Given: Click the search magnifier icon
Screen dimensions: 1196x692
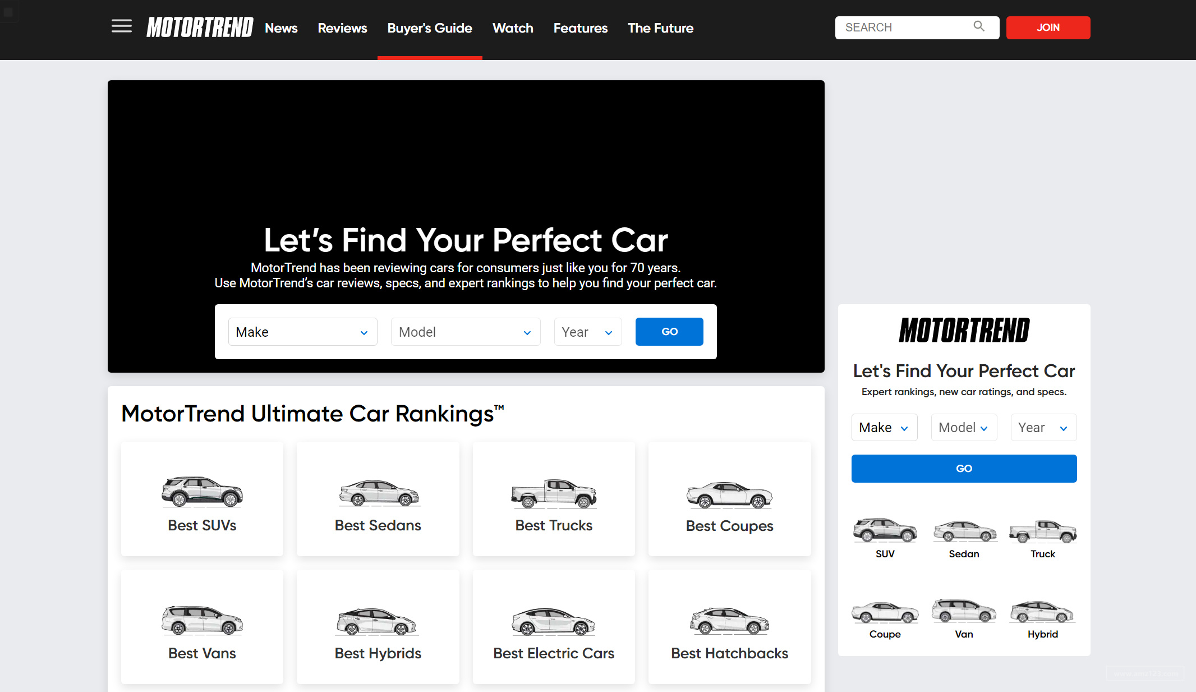Looking at the screenshot, I should click(979, 26).
